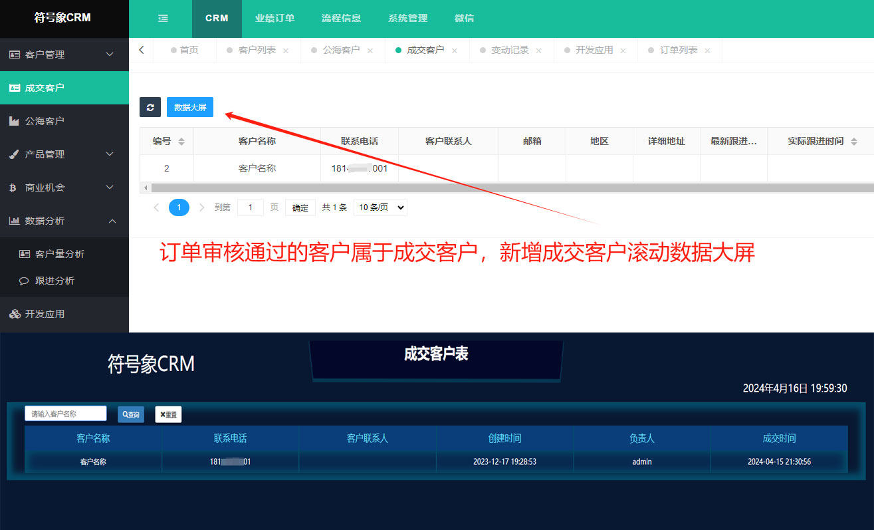Click the 数据大屏 button
Screen dimensions: 874x530
[190, 107]
